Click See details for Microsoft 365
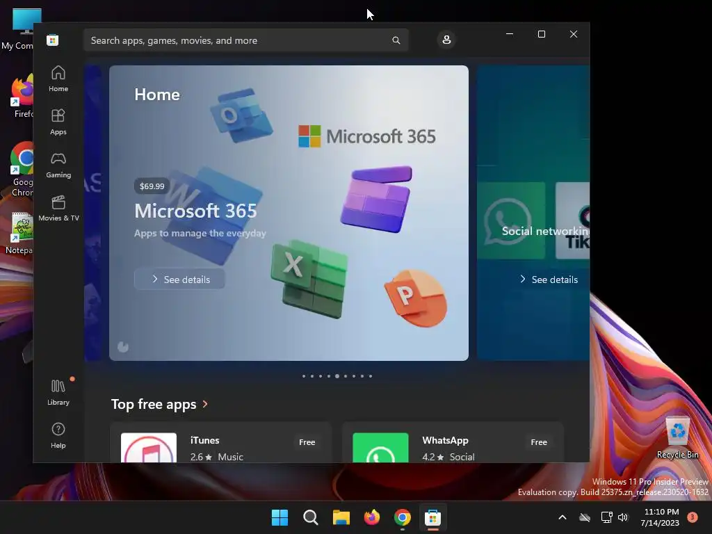 point(179,280)
